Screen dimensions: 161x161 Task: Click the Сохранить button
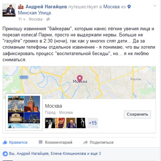(x=137, y=115)
